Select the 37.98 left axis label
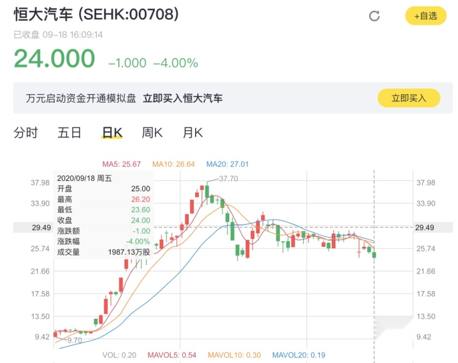The image size is (458, 363). point(40,183)
